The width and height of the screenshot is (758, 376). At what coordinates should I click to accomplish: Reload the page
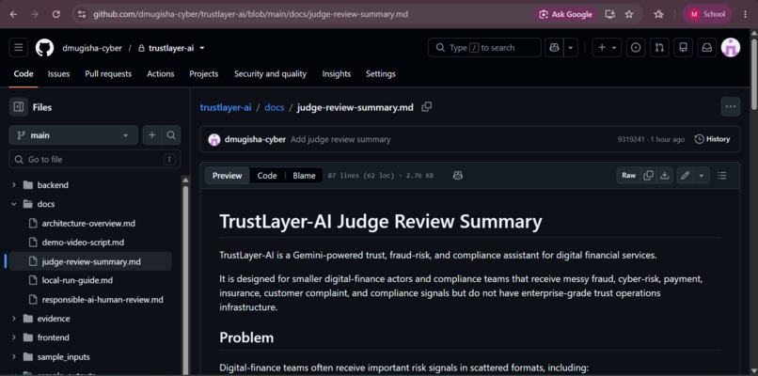(56, 14)
